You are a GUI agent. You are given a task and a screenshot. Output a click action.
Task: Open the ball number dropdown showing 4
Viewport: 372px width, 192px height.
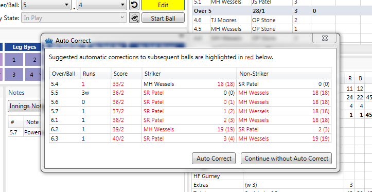pos(102,5)
